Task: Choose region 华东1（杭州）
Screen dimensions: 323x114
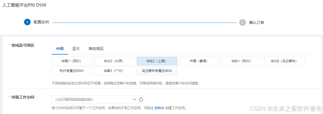Action: point(242,61)
